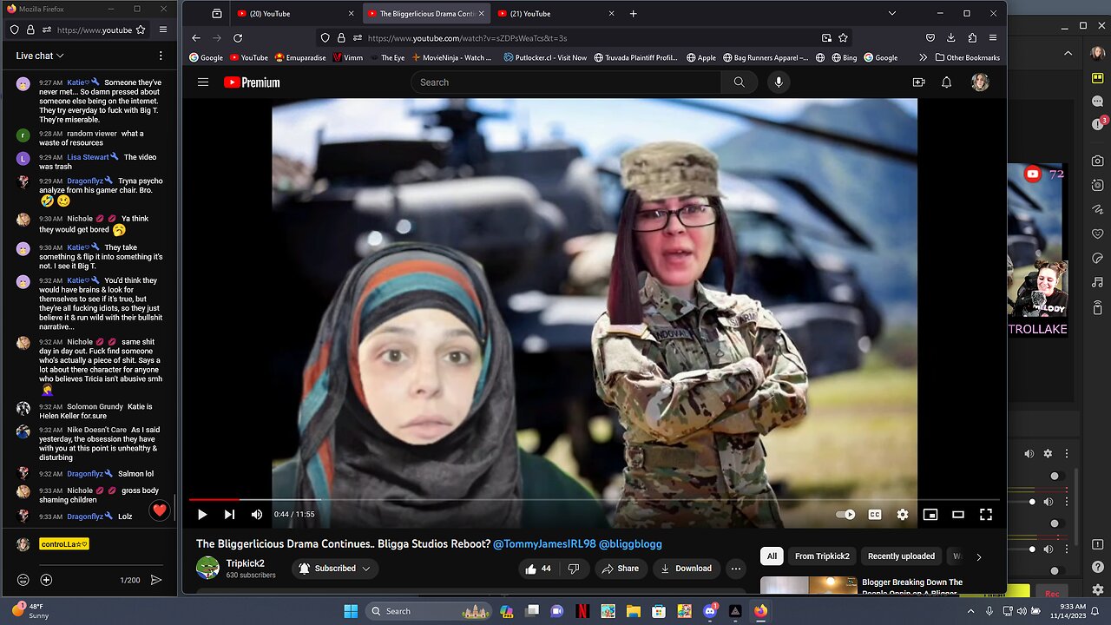This screenshot has height=625, width=1111.
Task: Open the Tripkick2 channel avatar
Action: pos(207,569)
